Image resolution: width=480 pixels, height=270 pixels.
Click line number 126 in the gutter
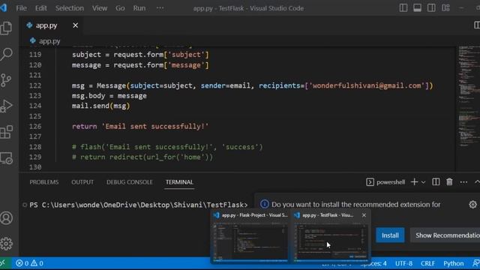point(35,126)
